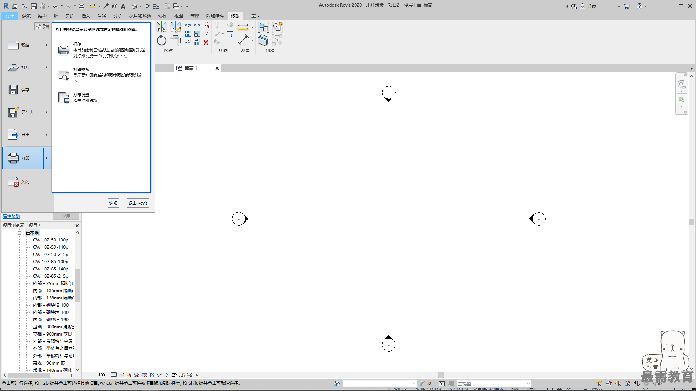This screenshot has height=391, width=696.
Task: Click Temporary Hide/Isolate glasses icon
Action: (159, 375)
